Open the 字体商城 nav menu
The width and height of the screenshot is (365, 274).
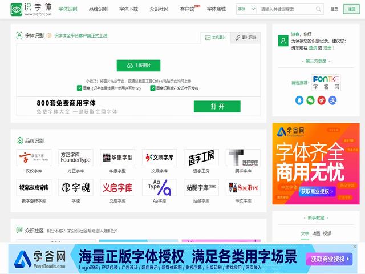[x=217, y=9]
